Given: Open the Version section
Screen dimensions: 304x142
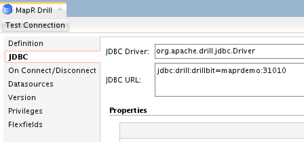Looking at the screenshot, I should (22, 98).
